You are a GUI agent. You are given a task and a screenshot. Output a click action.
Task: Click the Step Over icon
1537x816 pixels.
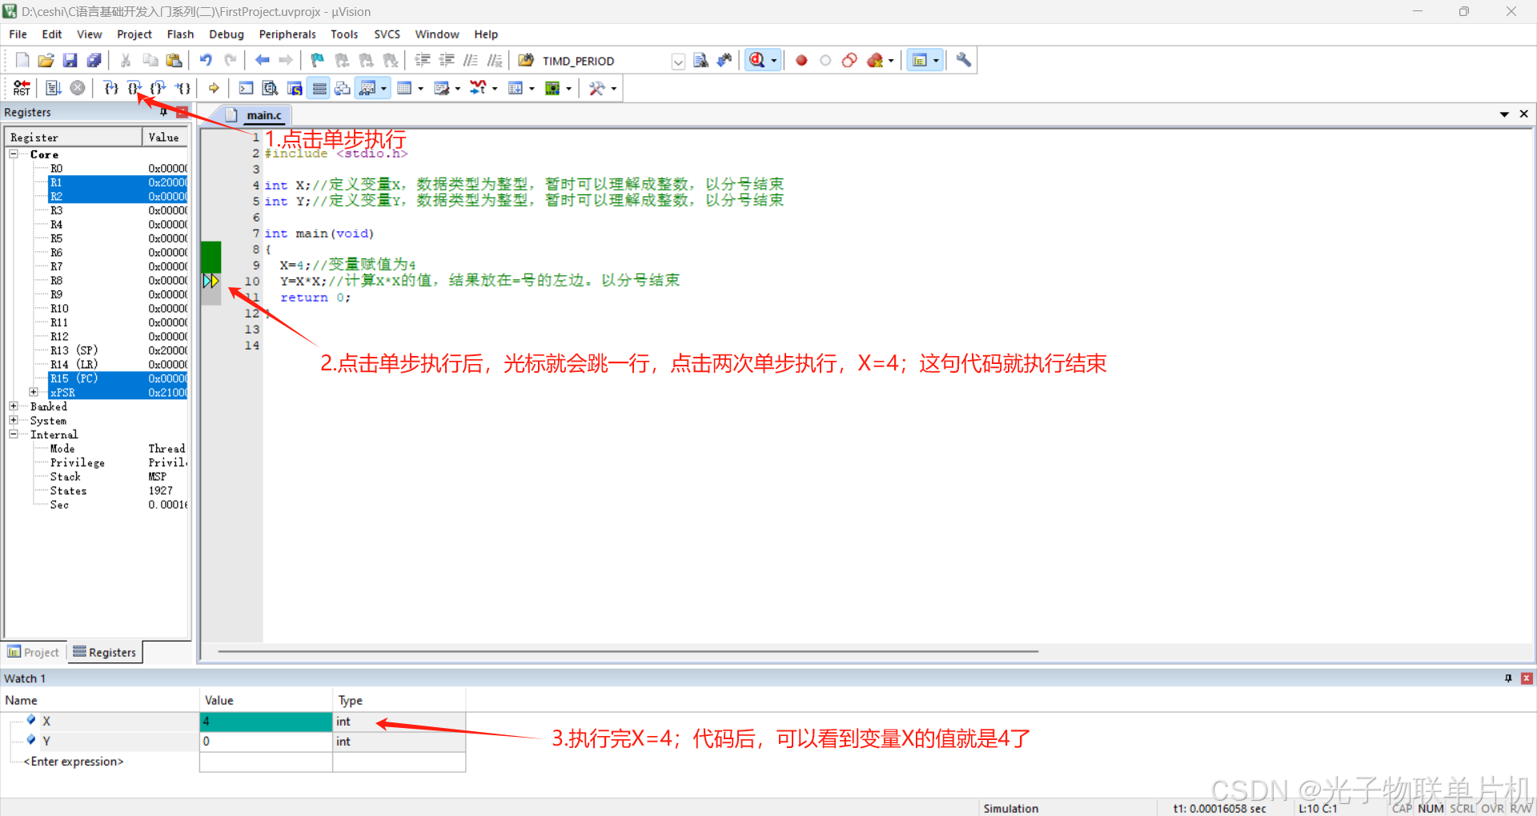click(x=134, y=88)
